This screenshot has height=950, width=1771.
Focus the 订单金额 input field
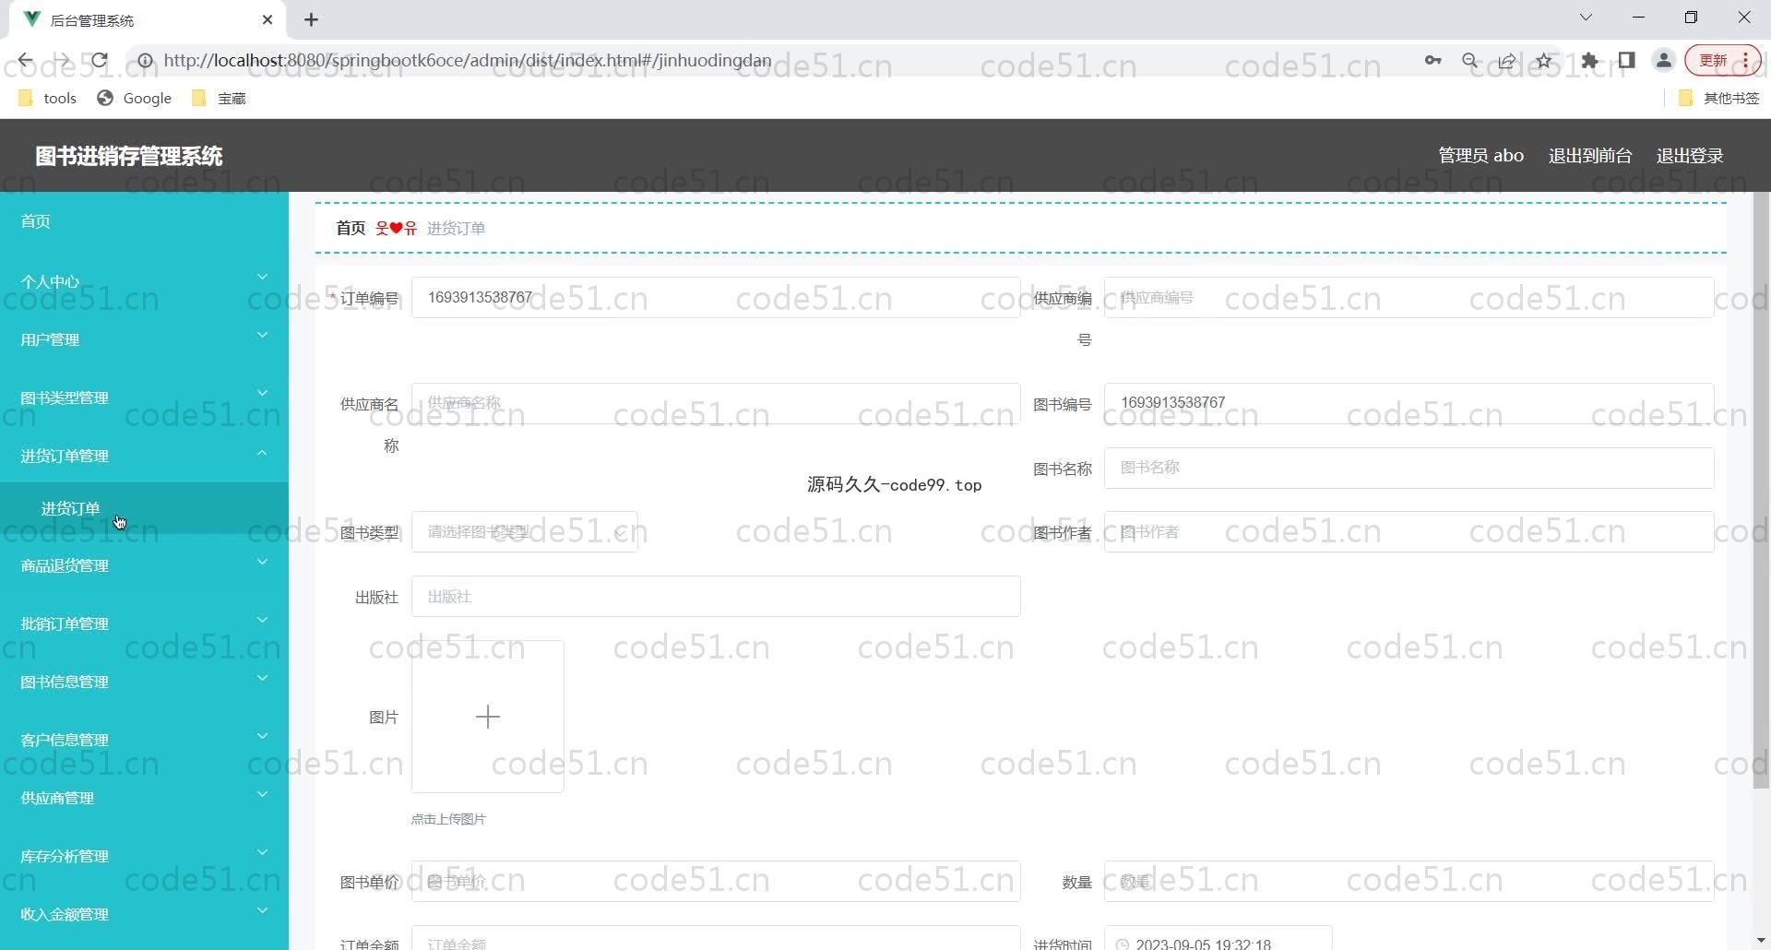716,938
